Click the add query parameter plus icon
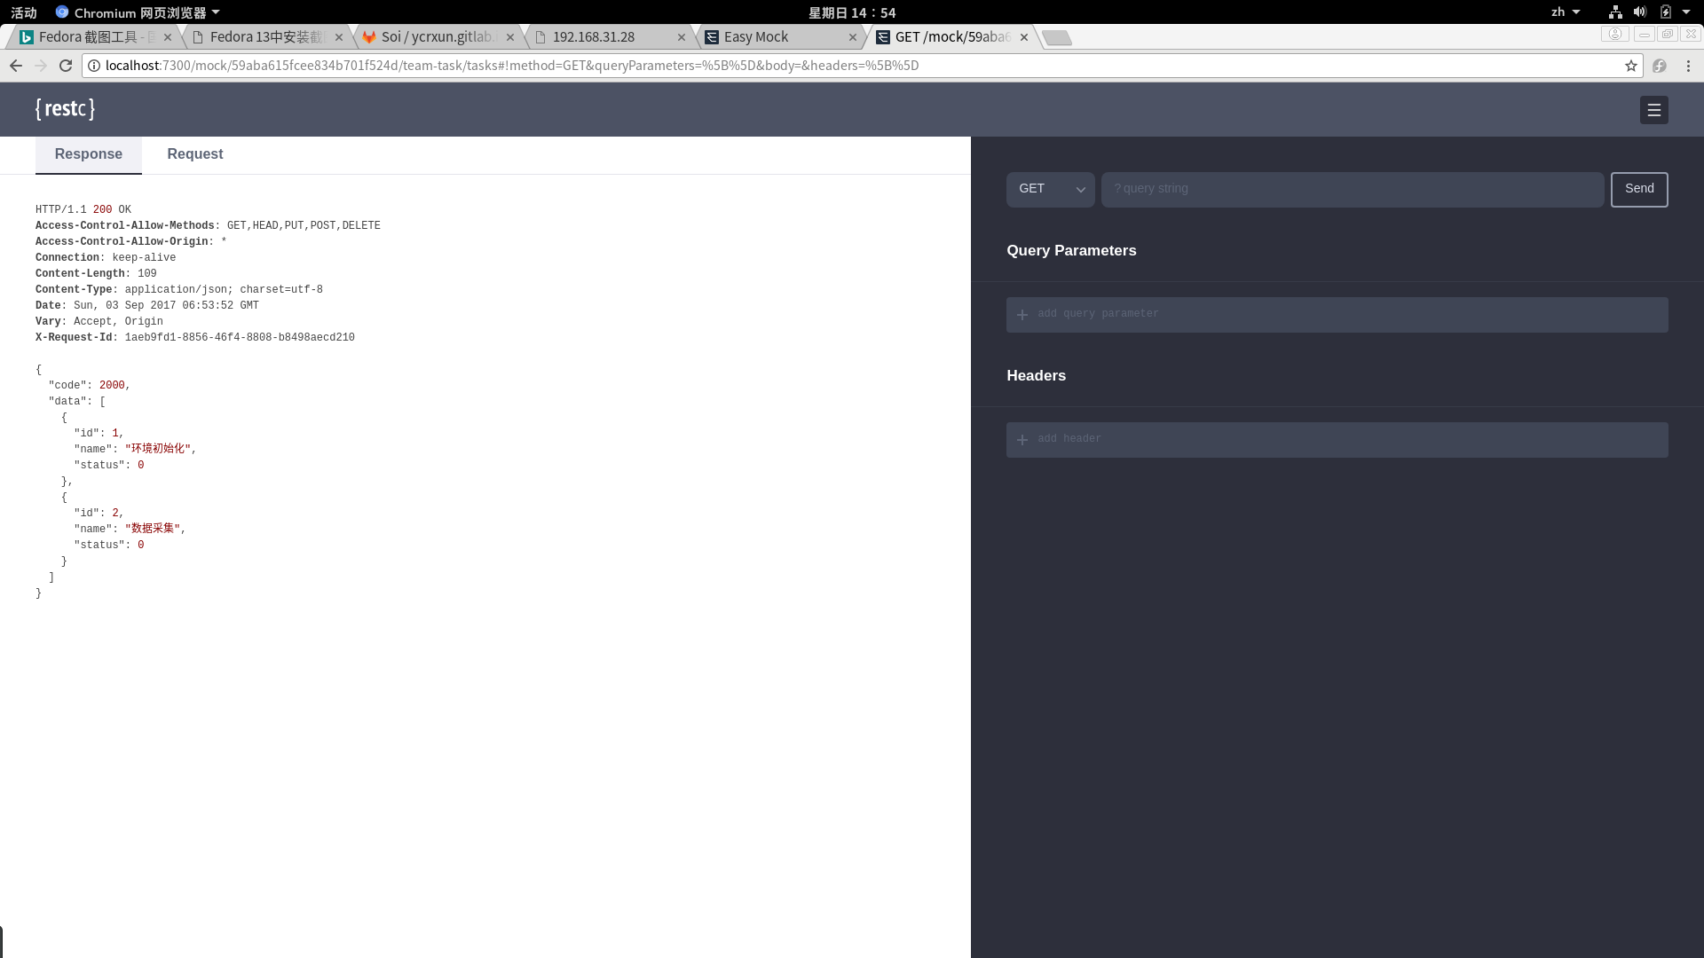1704x958 pixels. pos(1023,313)
